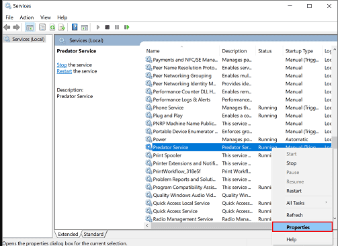Click gear icon of Plug and Play row

pos(149,116)
